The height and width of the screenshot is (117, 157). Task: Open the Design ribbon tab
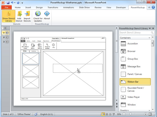pos(39,7)
